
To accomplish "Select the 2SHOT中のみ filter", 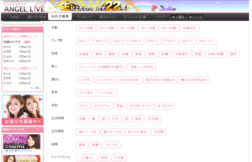I will tap(129, 80).
